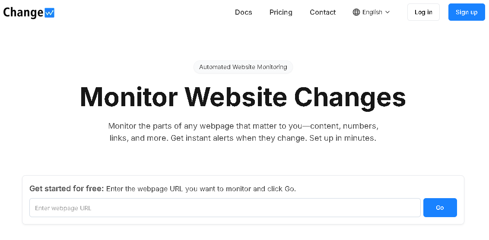489x240 pixels.
Task: Click the word 'Monitor' in the headline
Action: [129, 97]
